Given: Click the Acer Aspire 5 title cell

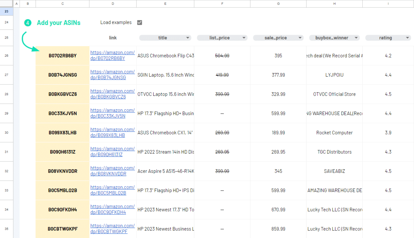Looking at the screenshot, I should pos(165,171).
